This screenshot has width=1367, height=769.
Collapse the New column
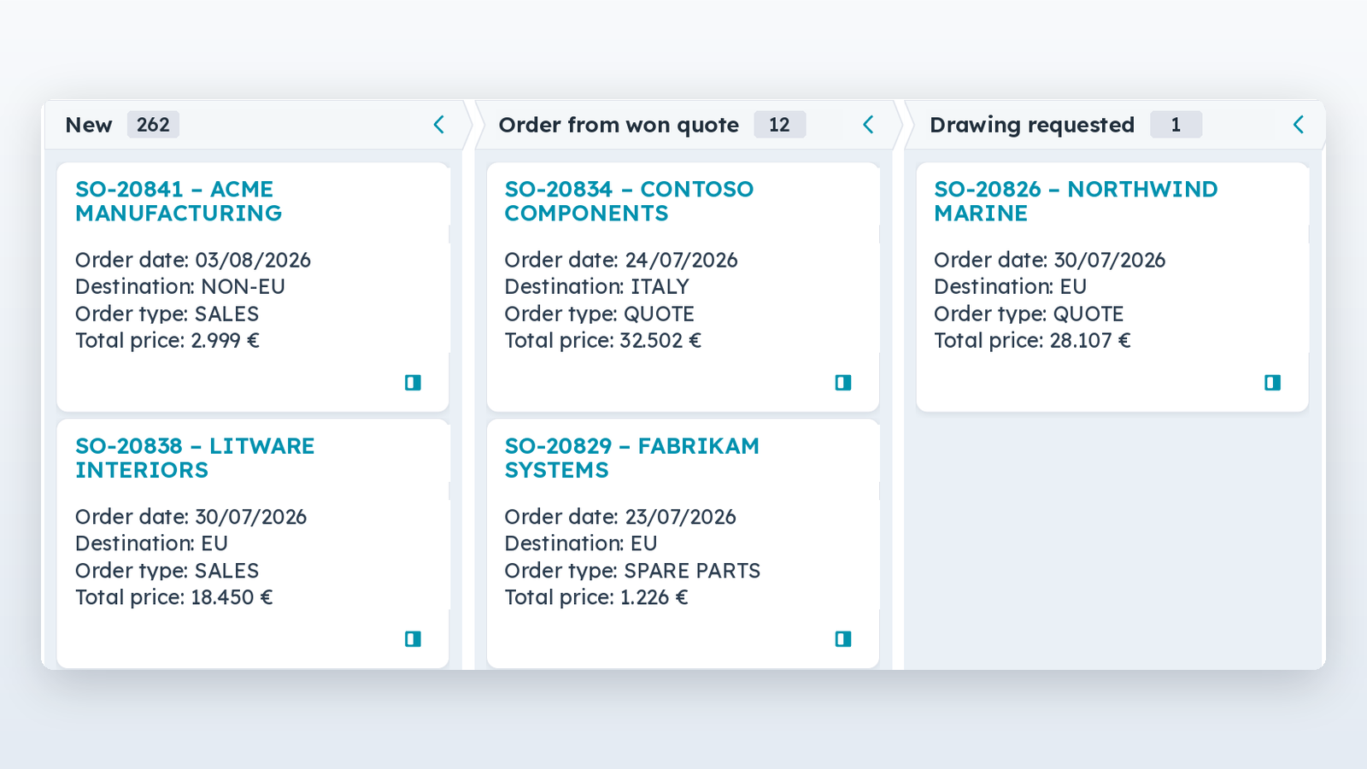click(x=438, y=125)
